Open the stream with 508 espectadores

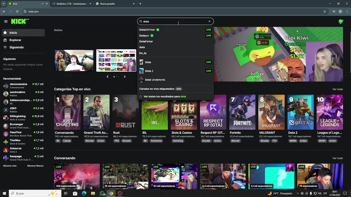77,176
